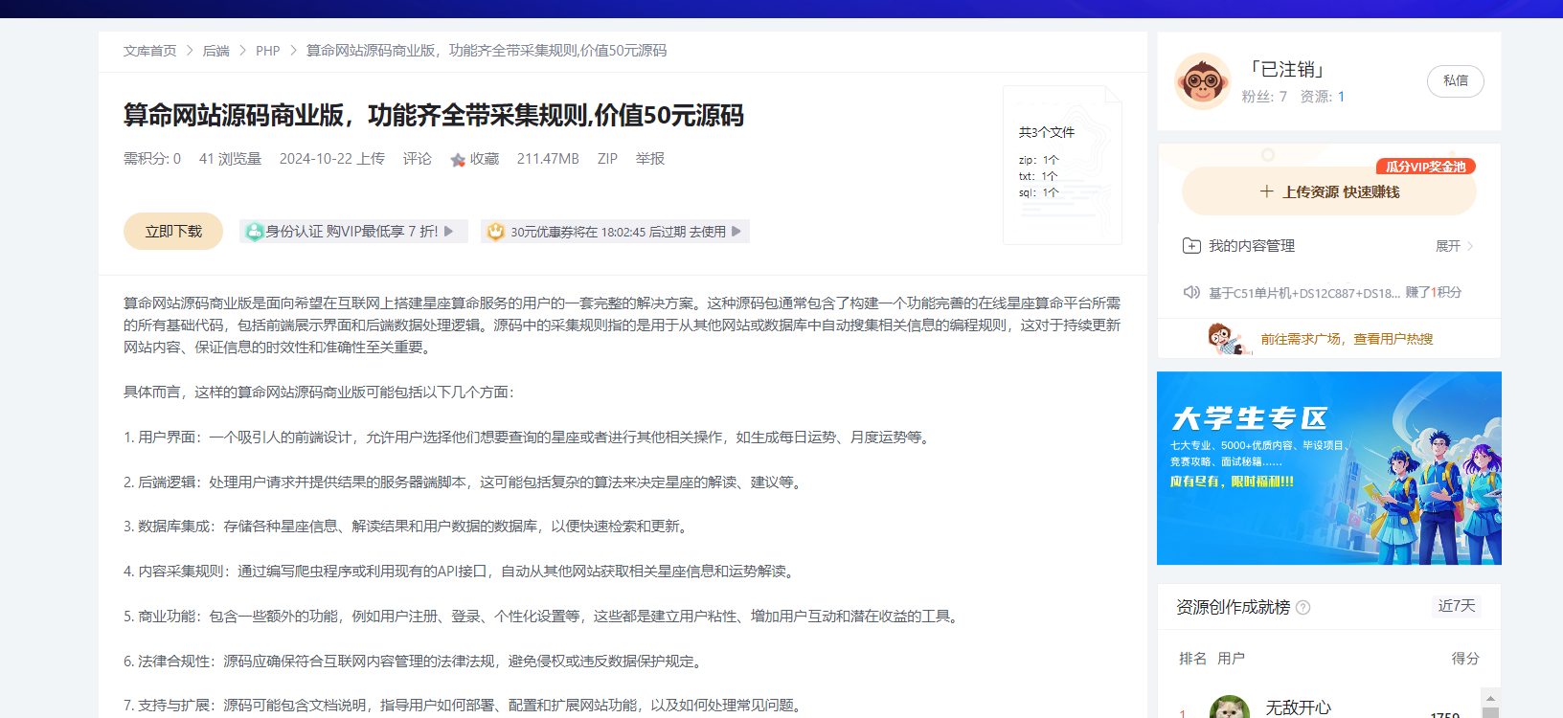Click the page title 算命网站源码商业版

click(x=433, y=116)
